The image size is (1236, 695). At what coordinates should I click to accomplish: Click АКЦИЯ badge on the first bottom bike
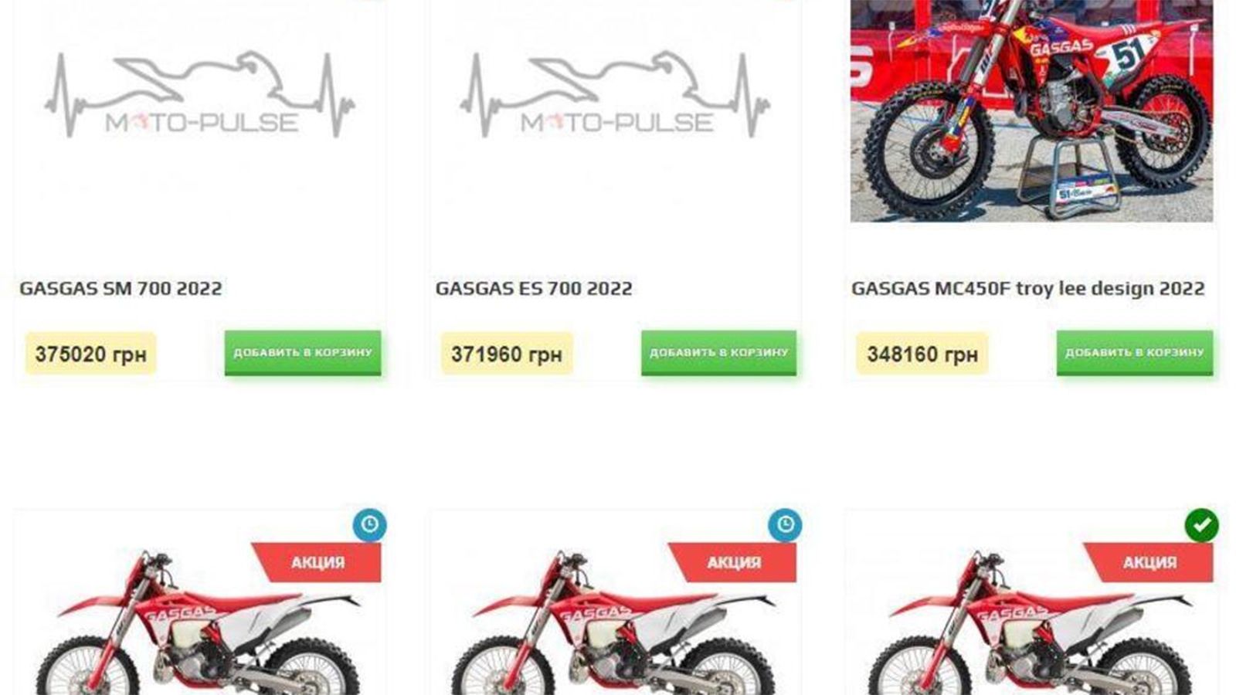tap(317, 562)
